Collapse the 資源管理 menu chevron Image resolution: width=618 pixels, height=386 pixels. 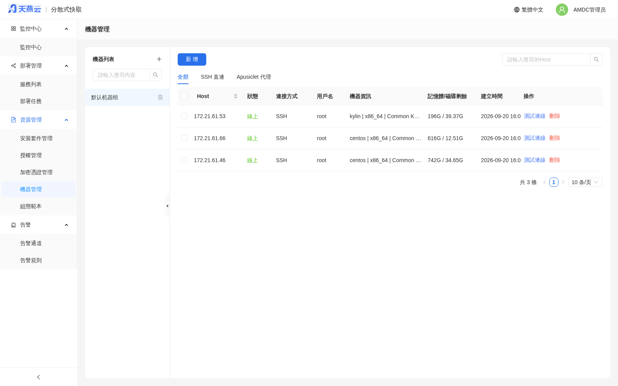66,120
